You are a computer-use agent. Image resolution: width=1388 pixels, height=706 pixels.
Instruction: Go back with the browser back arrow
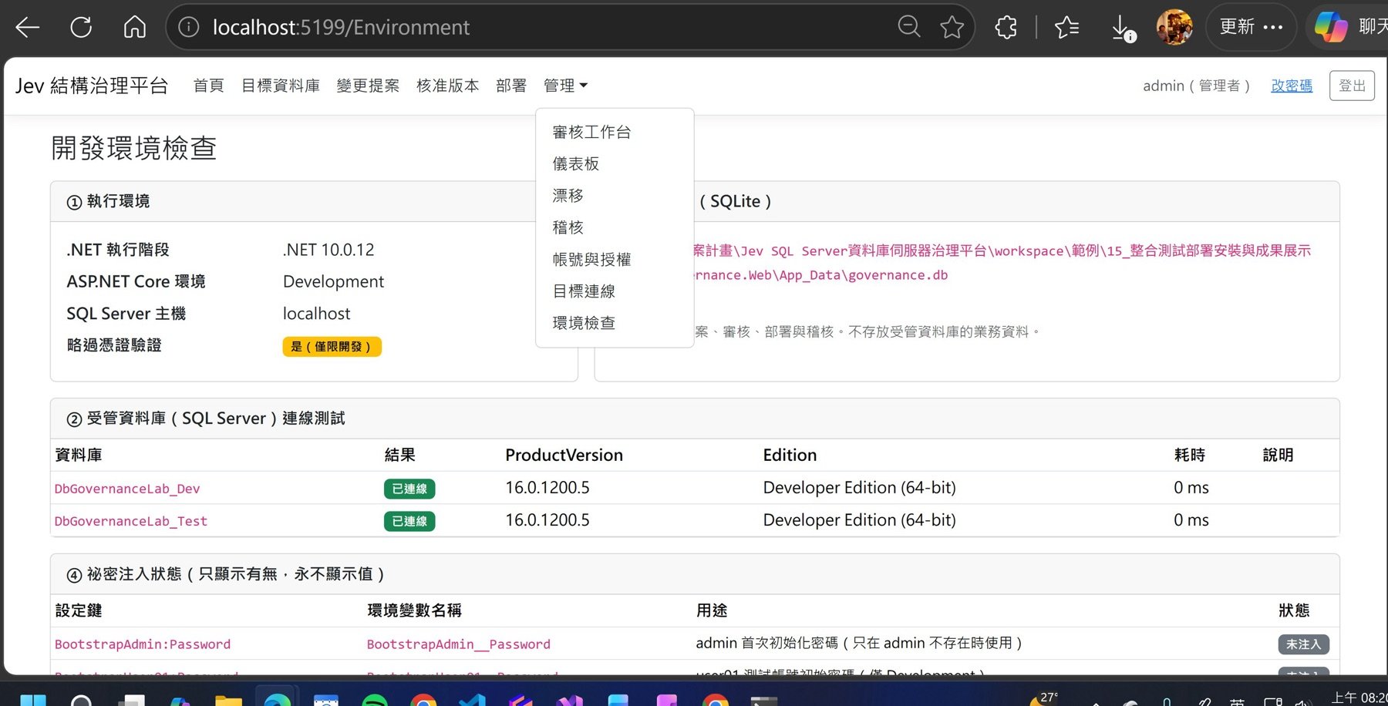(x=28, y=27)
